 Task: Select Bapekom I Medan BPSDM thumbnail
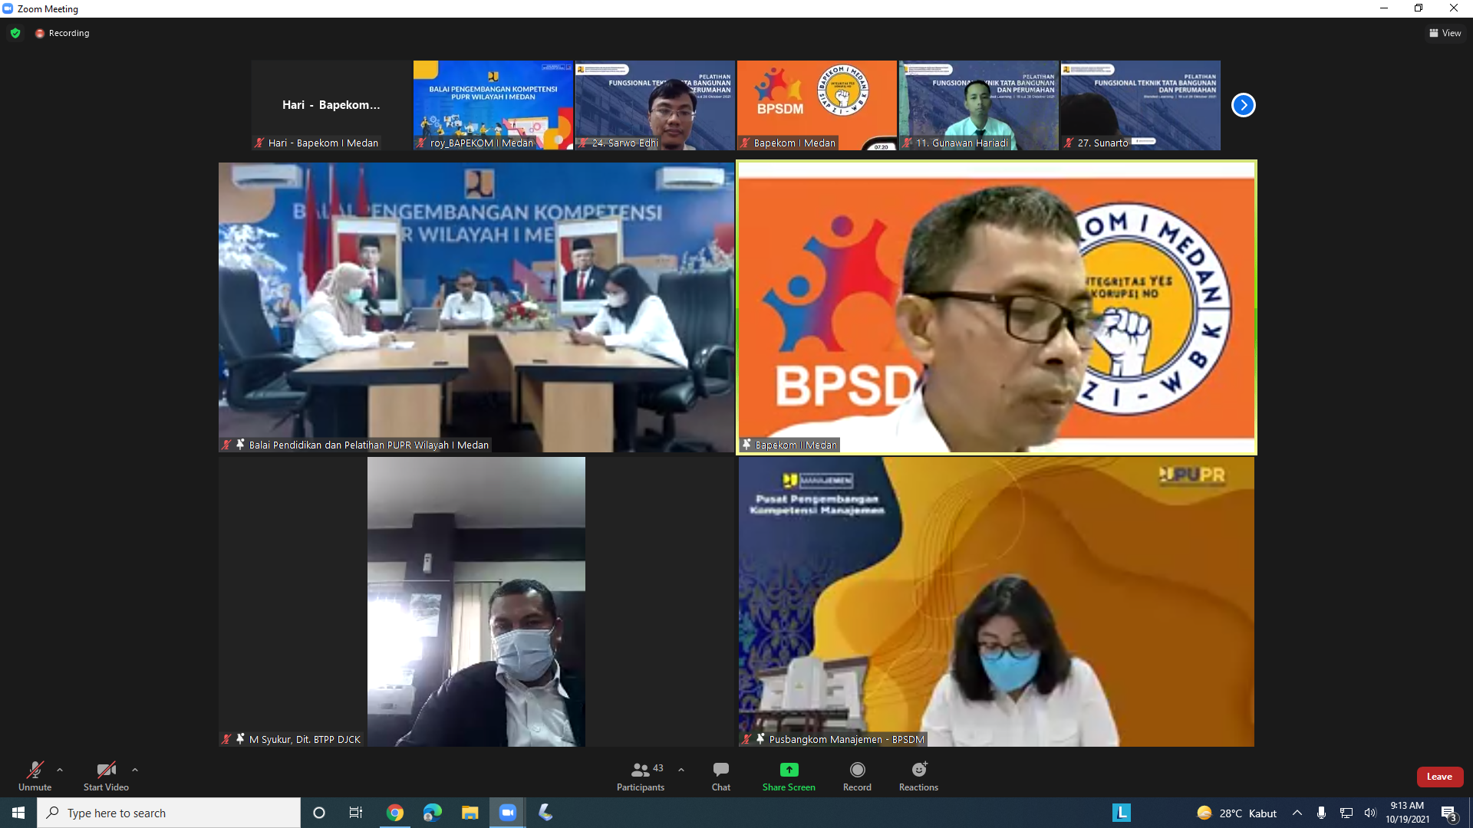(x=816, y=105)
